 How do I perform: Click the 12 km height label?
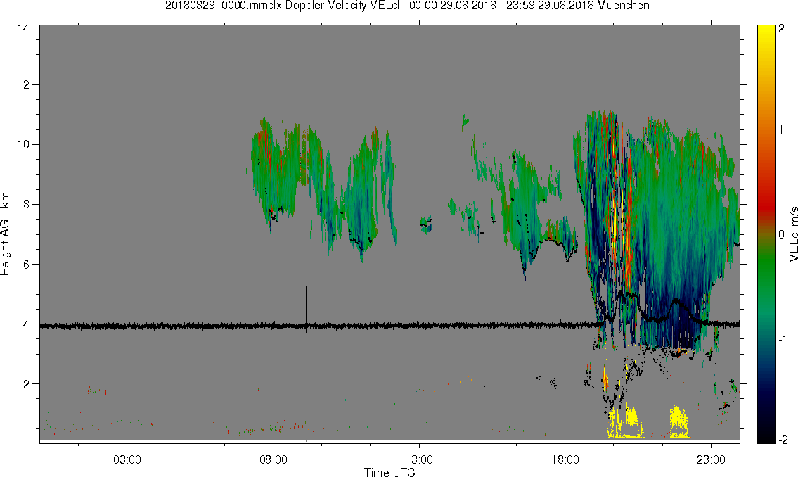pos(23,84)
